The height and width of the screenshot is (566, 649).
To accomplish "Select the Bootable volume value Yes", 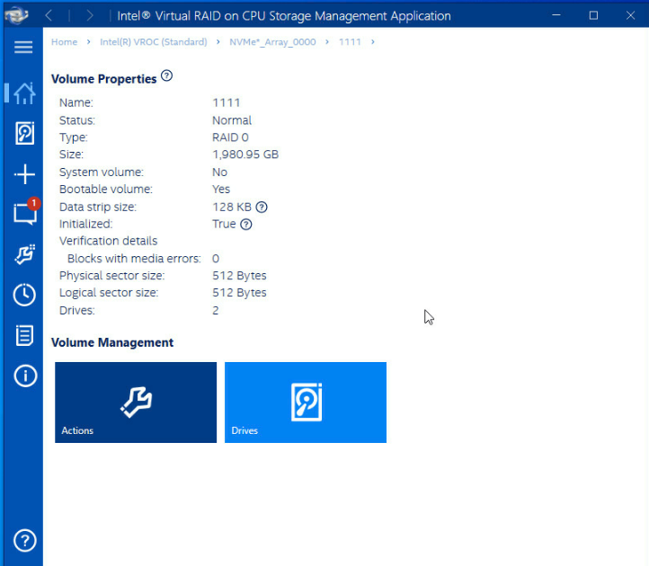I will pyautogui.click(x=221, y=189).
